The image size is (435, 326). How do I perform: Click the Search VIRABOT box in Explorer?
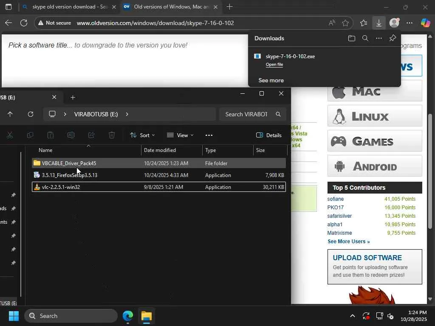pos(252,114)
